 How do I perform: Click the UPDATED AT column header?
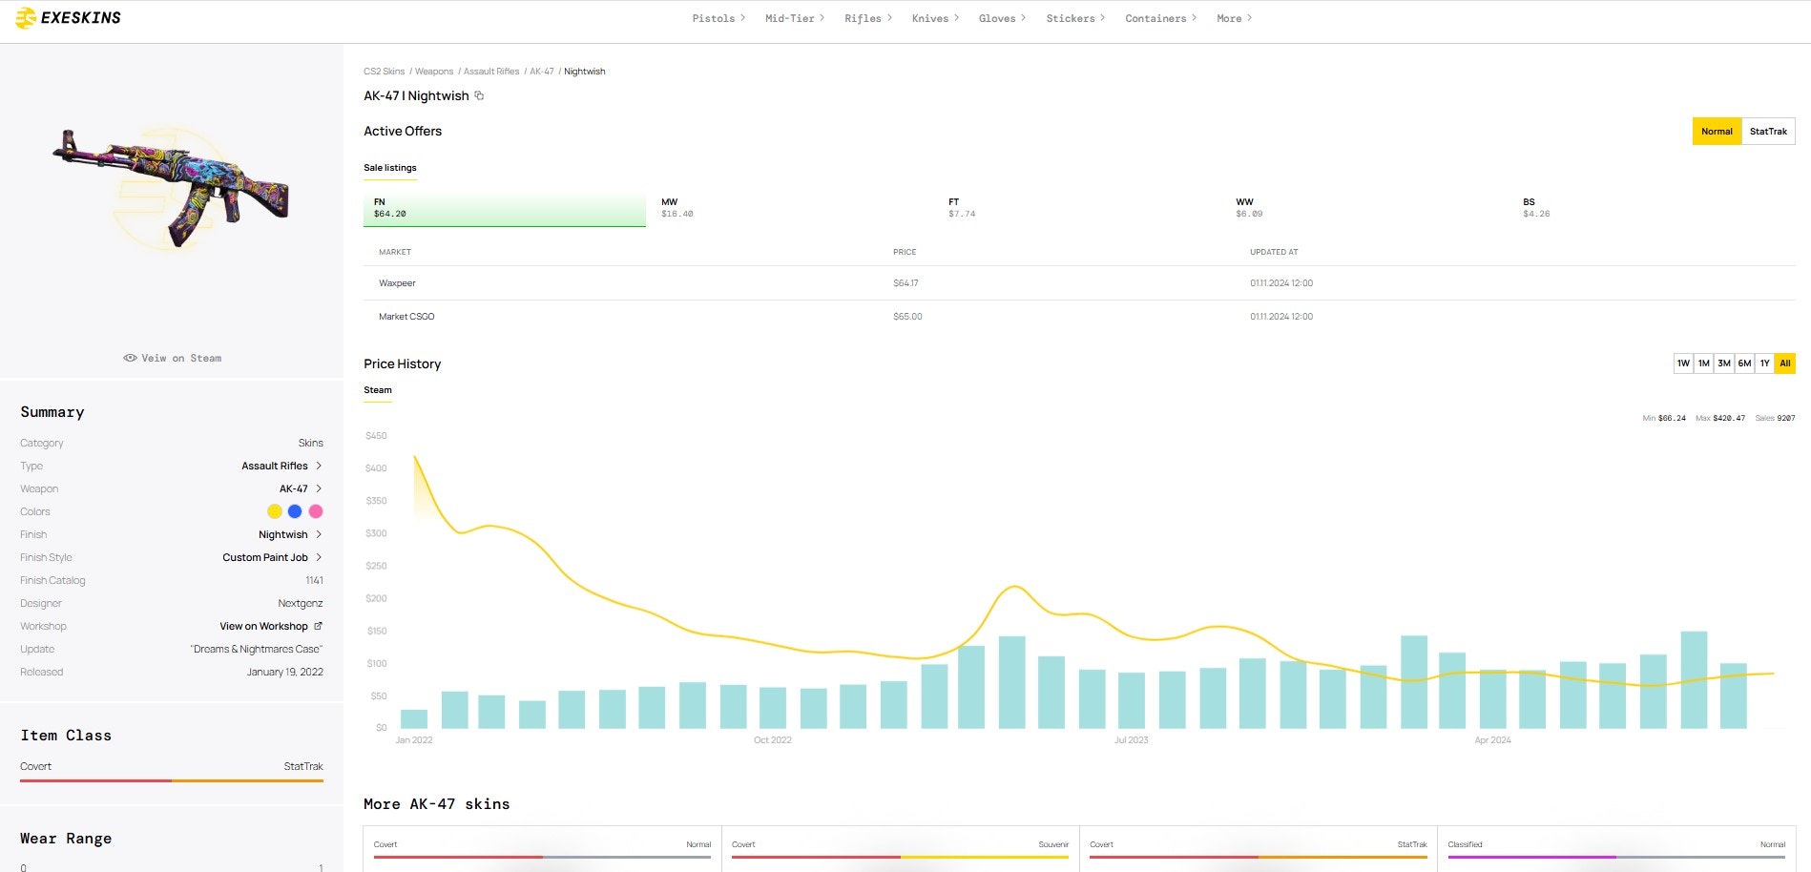pos(1274,252)
